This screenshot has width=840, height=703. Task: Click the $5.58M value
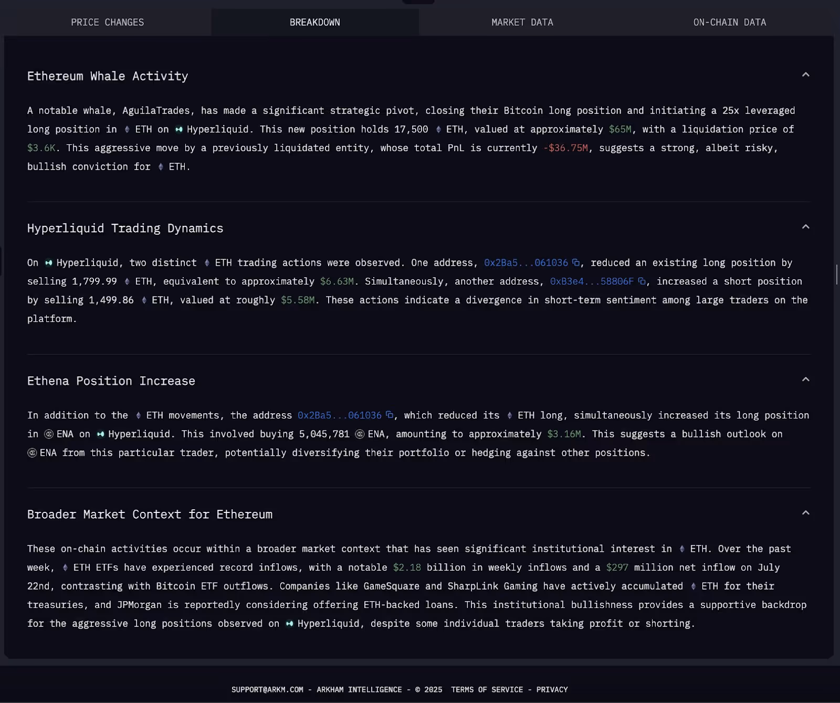tap(298, 300)
